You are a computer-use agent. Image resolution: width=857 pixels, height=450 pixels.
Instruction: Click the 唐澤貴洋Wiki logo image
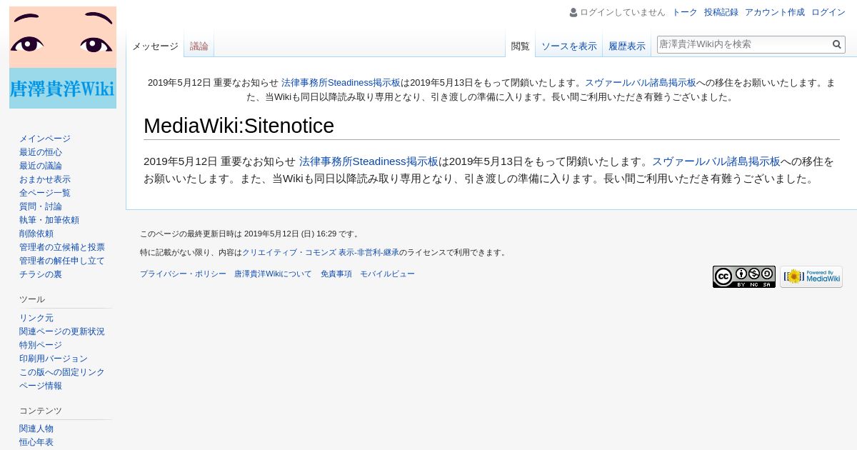click(x=63, y=58)
